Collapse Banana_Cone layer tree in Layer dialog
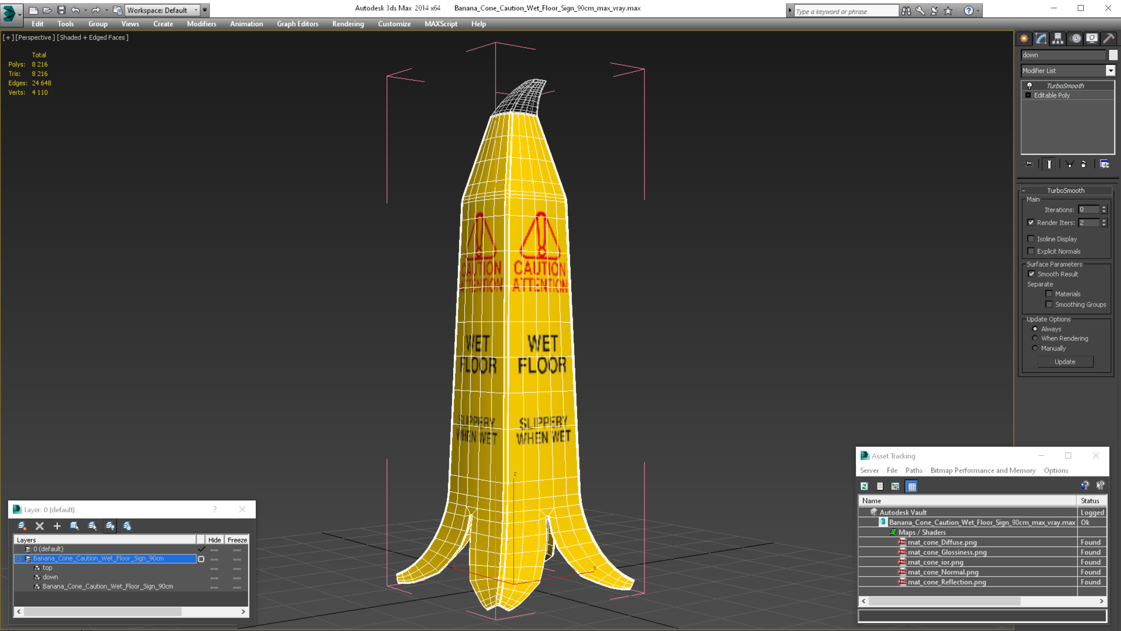 (x=19, y=558)
